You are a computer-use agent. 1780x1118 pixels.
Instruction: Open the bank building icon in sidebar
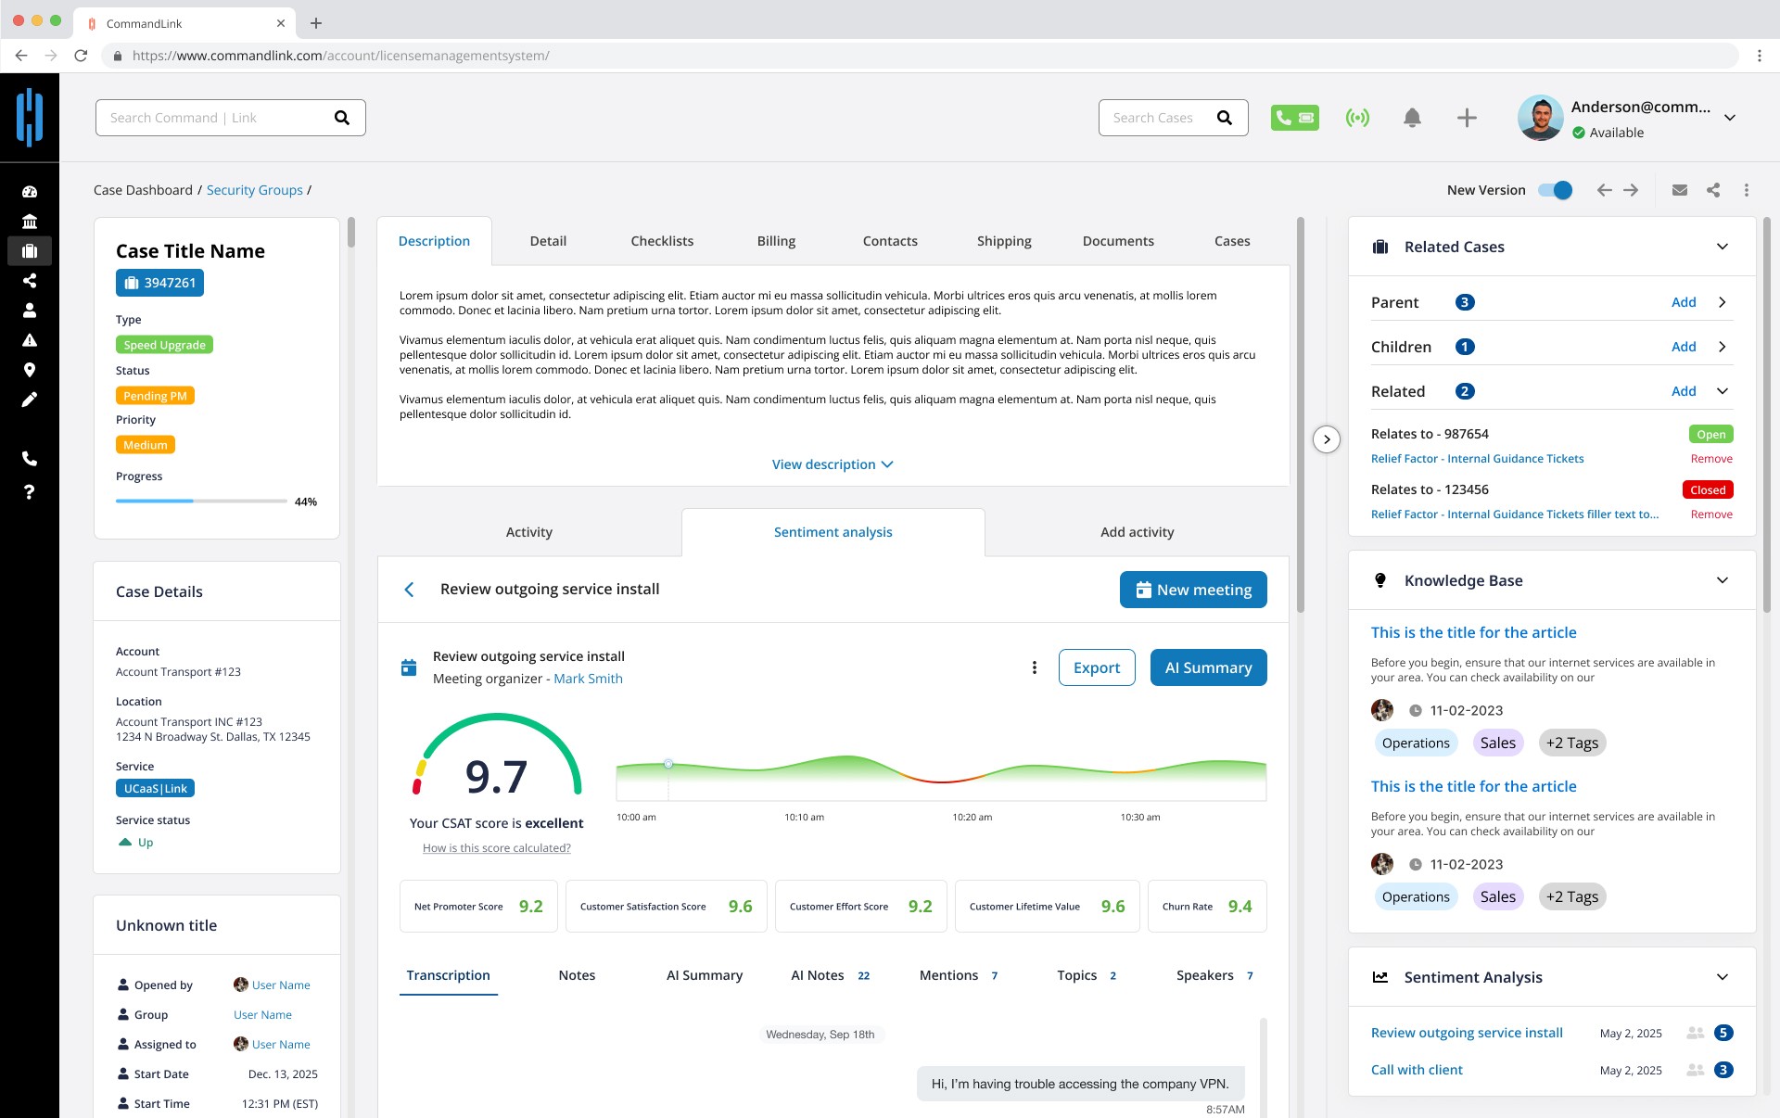point(30,222)
